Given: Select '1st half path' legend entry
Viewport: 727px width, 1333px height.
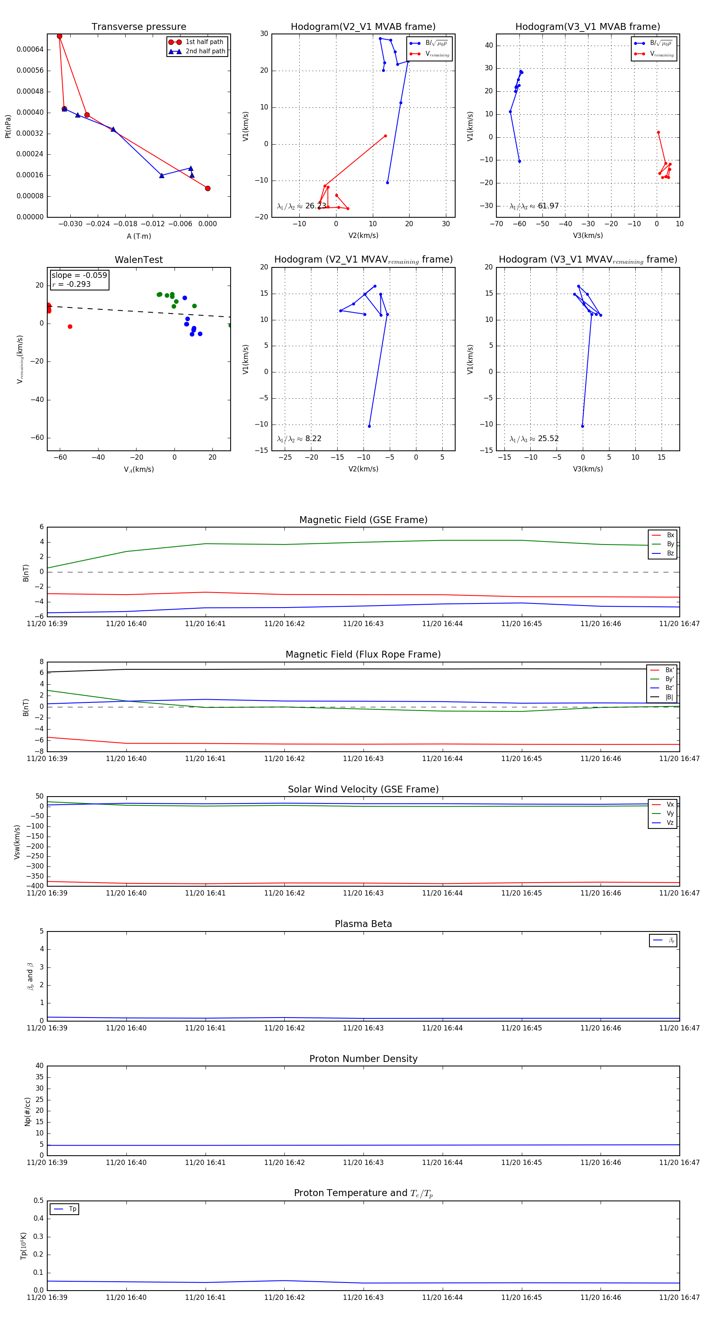Looking at the screenshot, I should [x=197, y=42].
